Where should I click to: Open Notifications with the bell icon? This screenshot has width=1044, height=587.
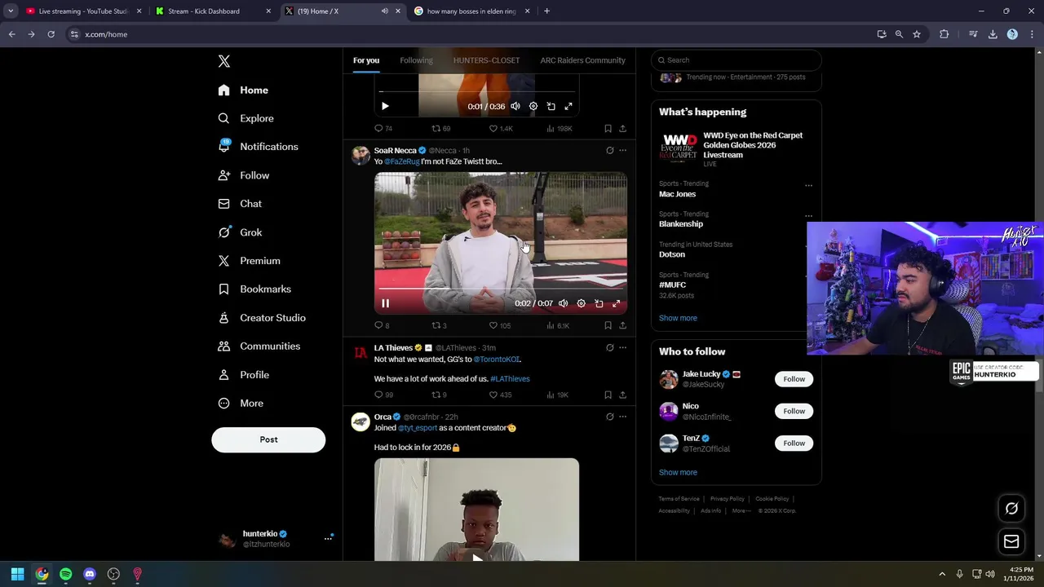[x=258, y=147]
